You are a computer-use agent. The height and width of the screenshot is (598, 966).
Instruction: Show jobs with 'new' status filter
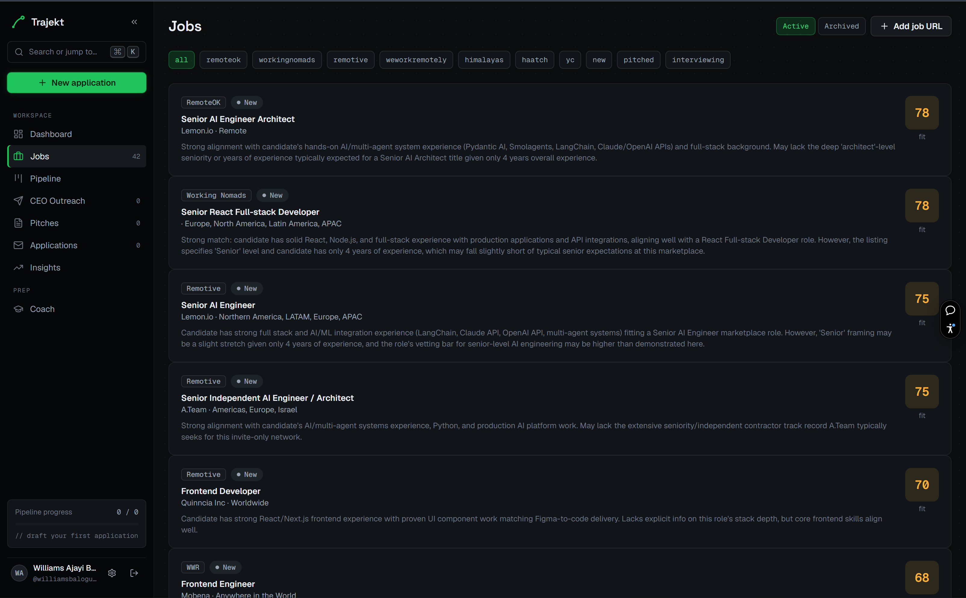(x=599, y=60)
